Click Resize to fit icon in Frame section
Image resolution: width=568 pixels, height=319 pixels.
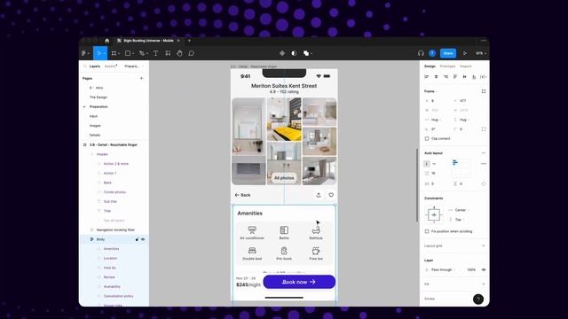point(484,91)
